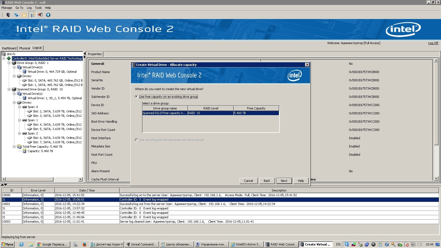Click the Controller0 diamond icon in the tree
The height and width of the screenshot is (248, 441).
coord(9,58)
